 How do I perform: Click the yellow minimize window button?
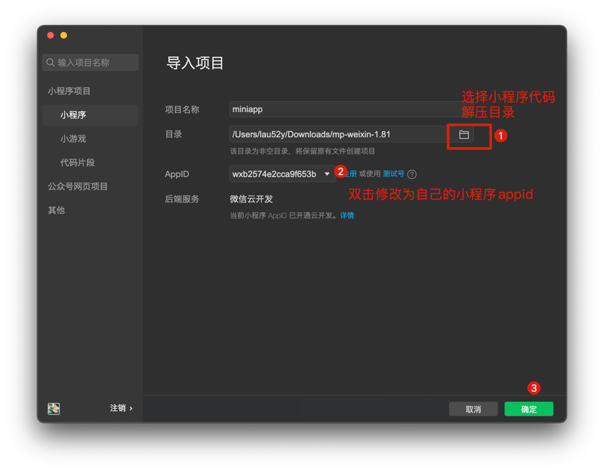tap(64, 36)
